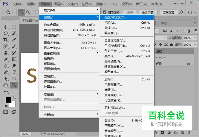Click the 50% zoom level field

[25, 134]
